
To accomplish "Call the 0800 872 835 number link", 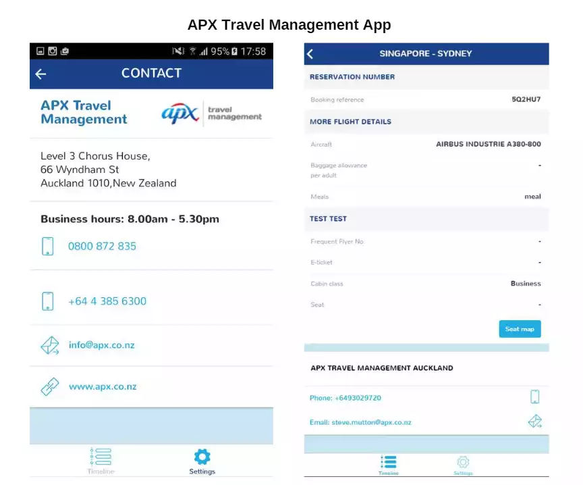I will [x=103, y=246].
